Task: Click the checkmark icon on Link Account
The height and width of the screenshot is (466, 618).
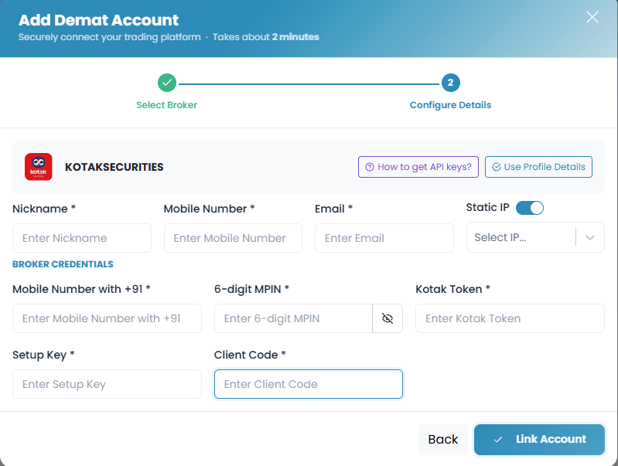Action: (498, 440)
